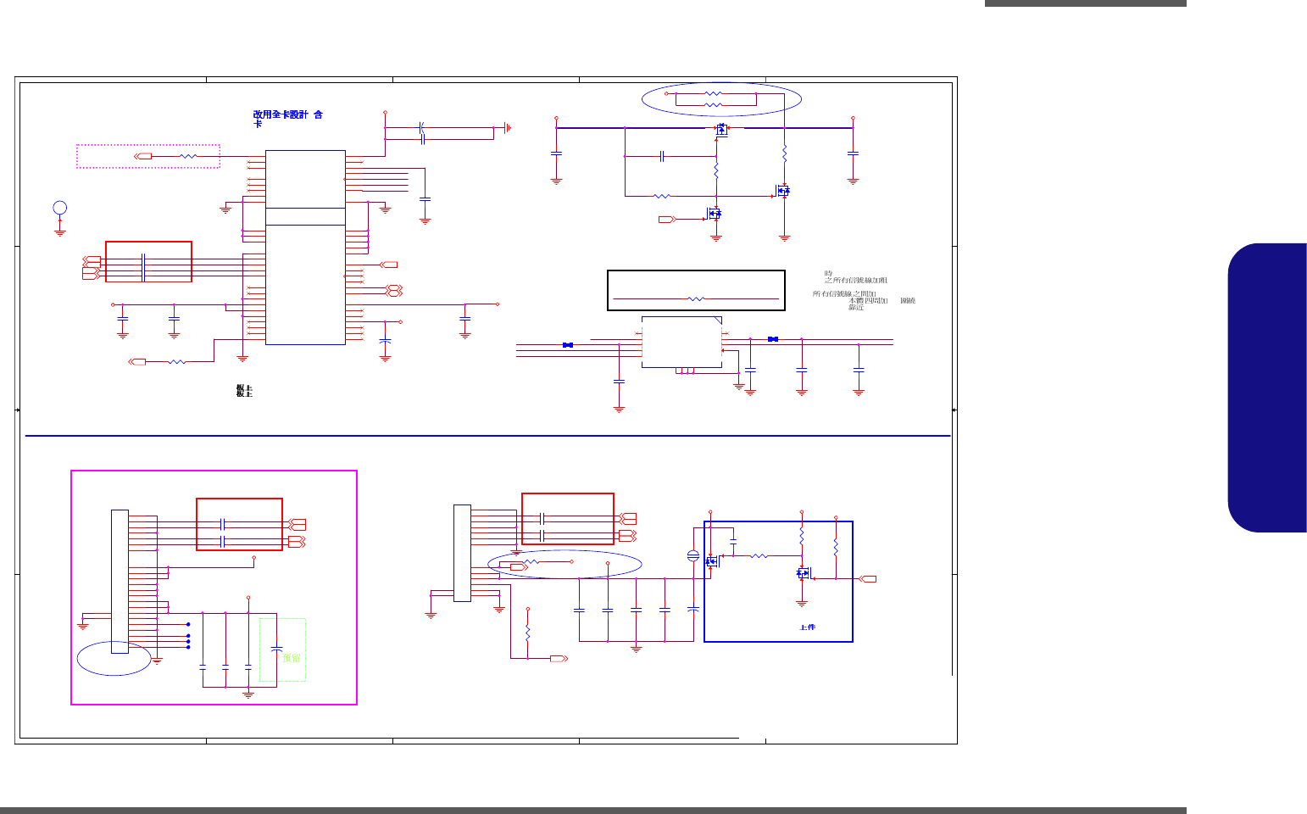Click the blue circle test-point symbol above ground
The height and width of the screenshot is (814, 1307).
59,208
